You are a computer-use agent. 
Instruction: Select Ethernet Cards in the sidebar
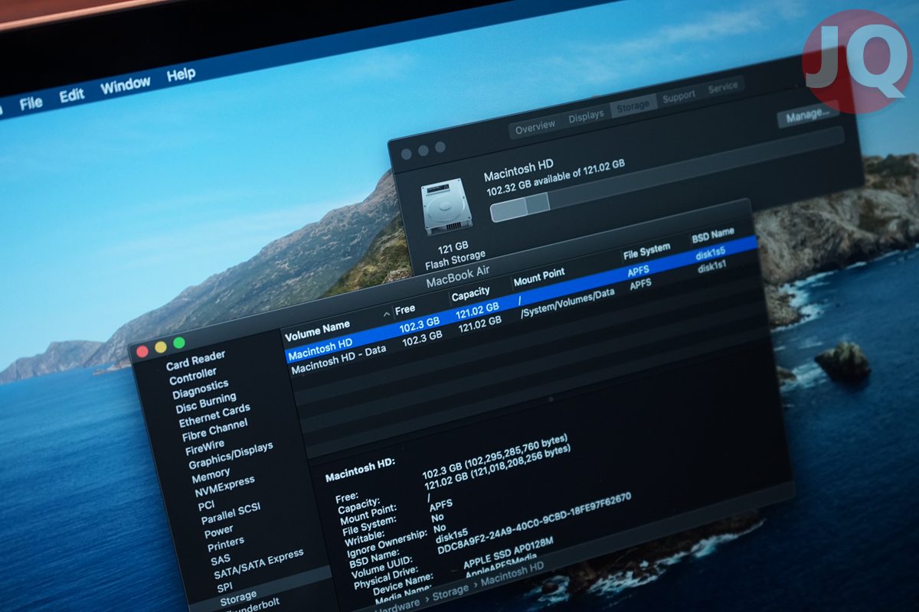point(214,415)
